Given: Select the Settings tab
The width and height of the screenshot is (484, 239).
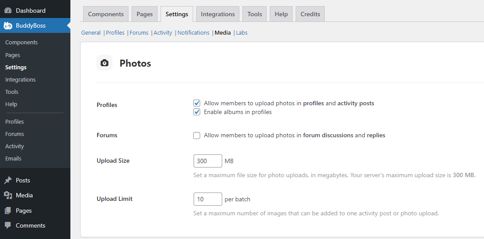Looking at the screenshot, I should [x=177, y=14].
